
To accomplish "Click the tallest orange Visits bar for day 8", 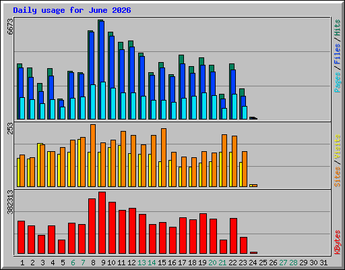I will click(93, 155).
